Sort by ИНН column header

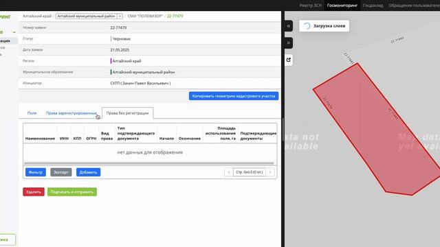click(64, 139)
